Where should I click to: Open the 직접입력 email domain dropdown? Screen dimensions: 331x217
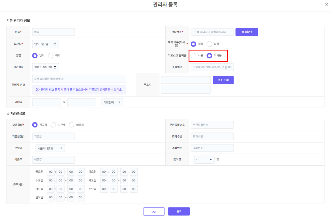coord(112,102)
